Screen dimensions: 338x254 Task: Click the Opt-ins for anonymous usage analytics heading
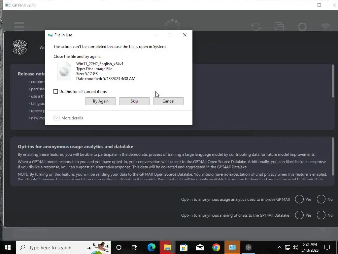pyautogui.click(x=76, y=147)
